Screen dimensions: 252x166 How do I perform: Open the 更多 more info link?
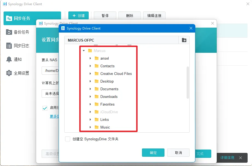pyautogui.click(x=54, y=116)
